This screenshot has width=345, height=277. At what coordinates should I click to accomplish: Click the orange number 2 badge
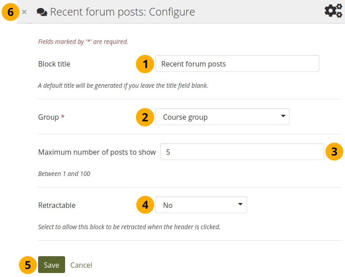pos(144,117)
